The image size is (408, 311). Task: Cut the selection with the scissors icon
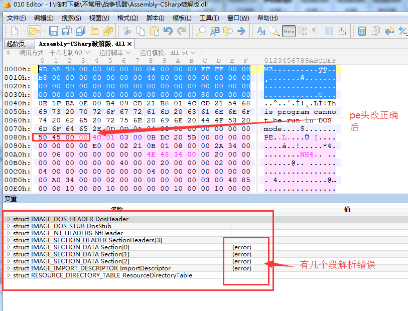(127, 31)
